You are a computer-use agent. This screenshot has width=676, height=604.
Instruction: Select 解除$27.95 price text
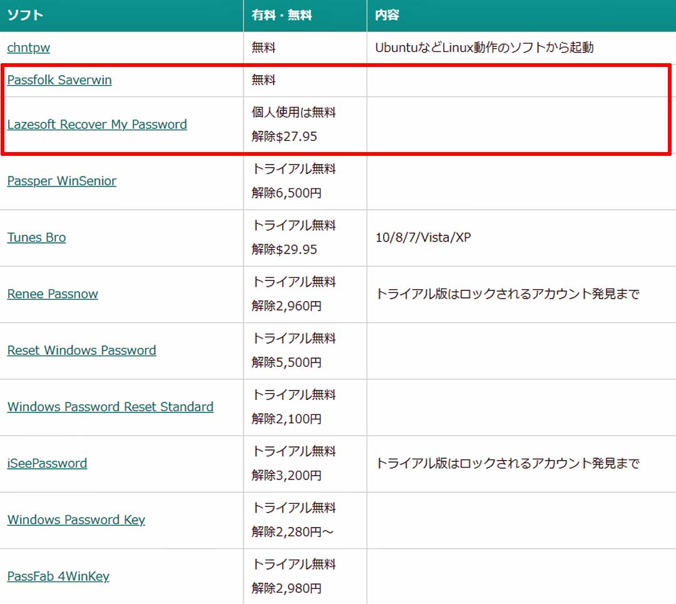pyautogui.click(x=284, y=136)
